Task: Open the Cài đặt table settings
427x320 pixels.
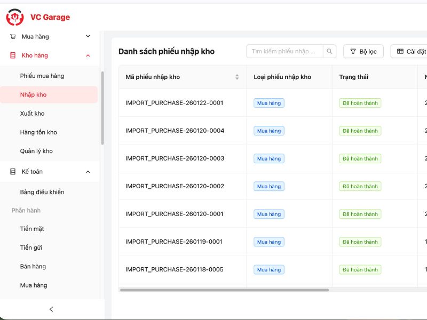Action: 411,51
